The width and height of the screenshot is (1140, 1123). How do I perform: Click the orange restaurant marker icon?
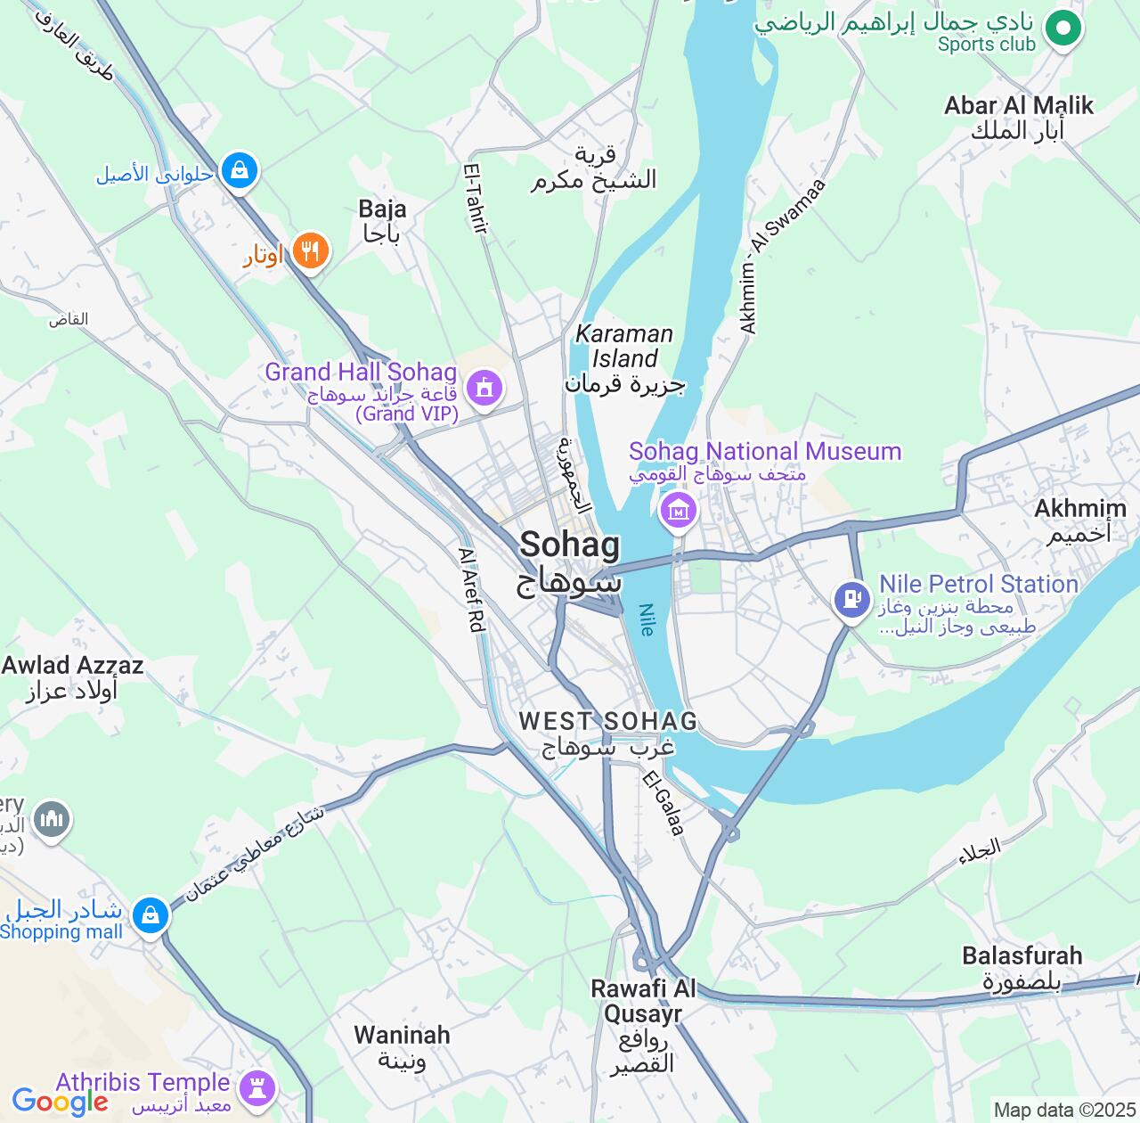click(x=309, y=251)
